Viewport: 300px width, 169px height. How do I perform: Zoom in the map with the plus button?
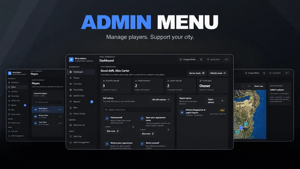[249, 86]
